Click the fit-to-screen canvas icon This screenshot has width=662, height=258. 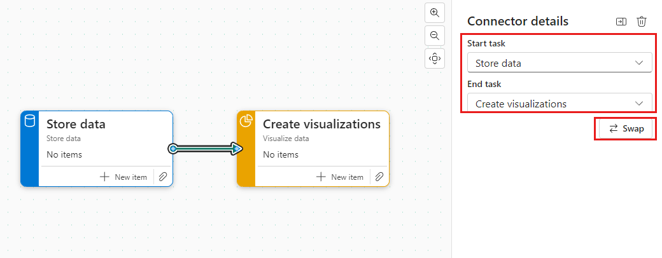point(435,58)
